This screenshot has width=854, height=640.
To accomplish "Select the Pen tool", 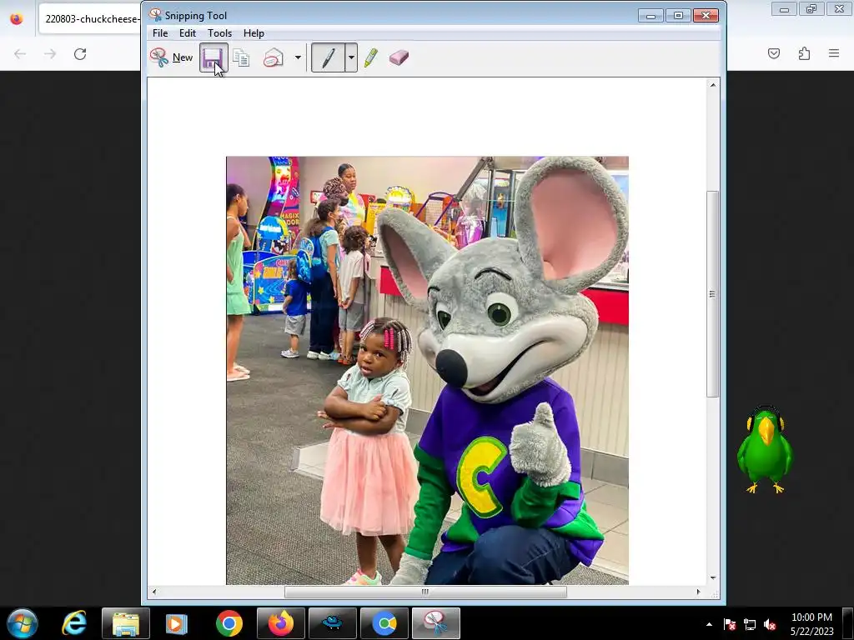I will pyautogui.click(x=328, y=57).
